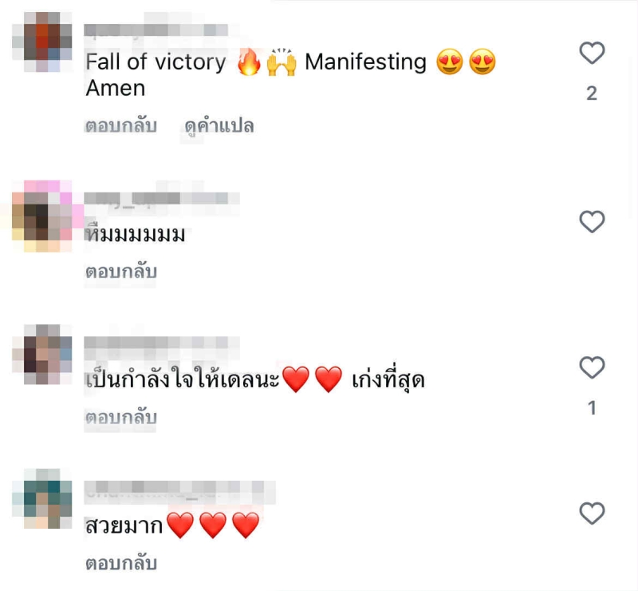This screenshot has width=638, height=591.
Task: Click ตอบกลับ below the เป็นกำลังใจให้เดลนะ comment
Action: [121, 418]
